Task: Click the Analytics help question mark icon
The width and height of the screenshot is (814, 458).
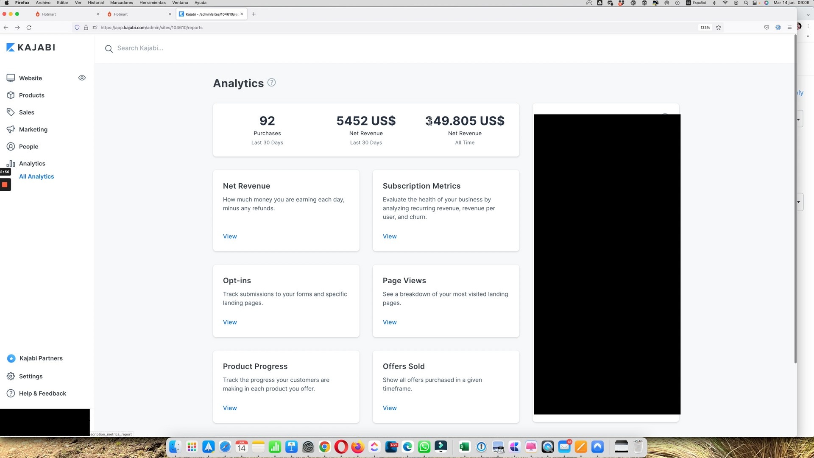Action: [x=272, y=83]
